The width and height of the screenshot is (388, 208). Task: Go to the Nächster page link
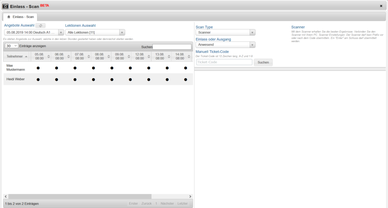pos(167,203)
